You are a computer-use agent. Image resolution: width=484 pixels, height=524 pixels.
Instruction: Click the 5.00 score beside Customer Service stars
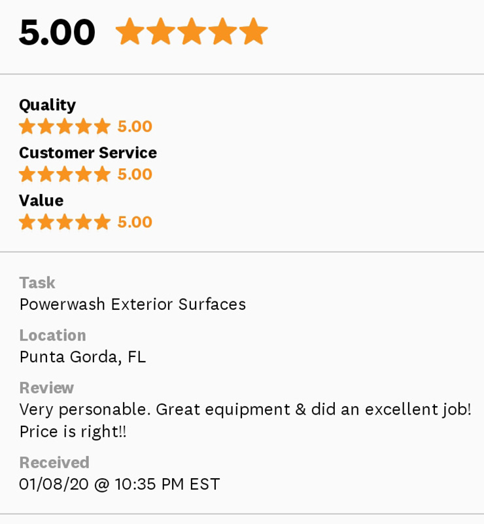coord(135,174)
